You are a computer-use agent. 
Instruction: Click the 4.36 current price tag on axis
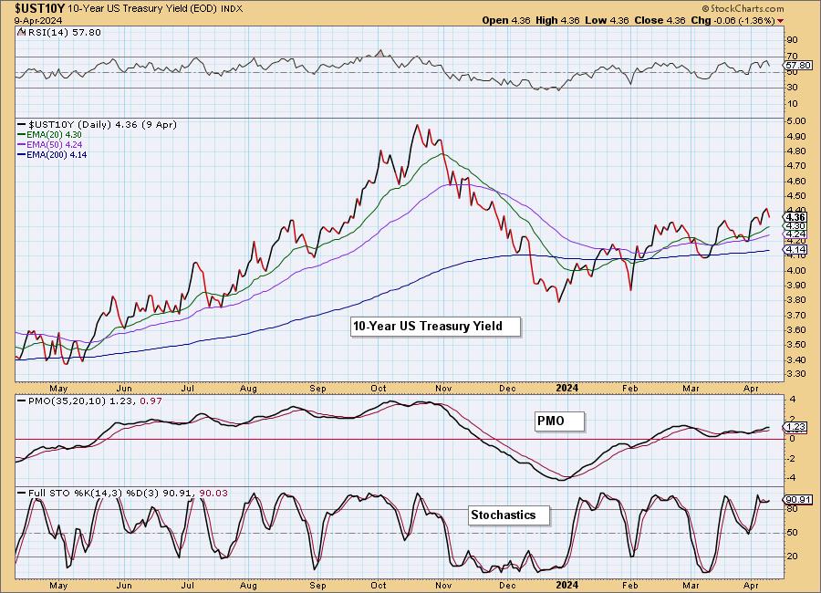(x=795, y=217)
